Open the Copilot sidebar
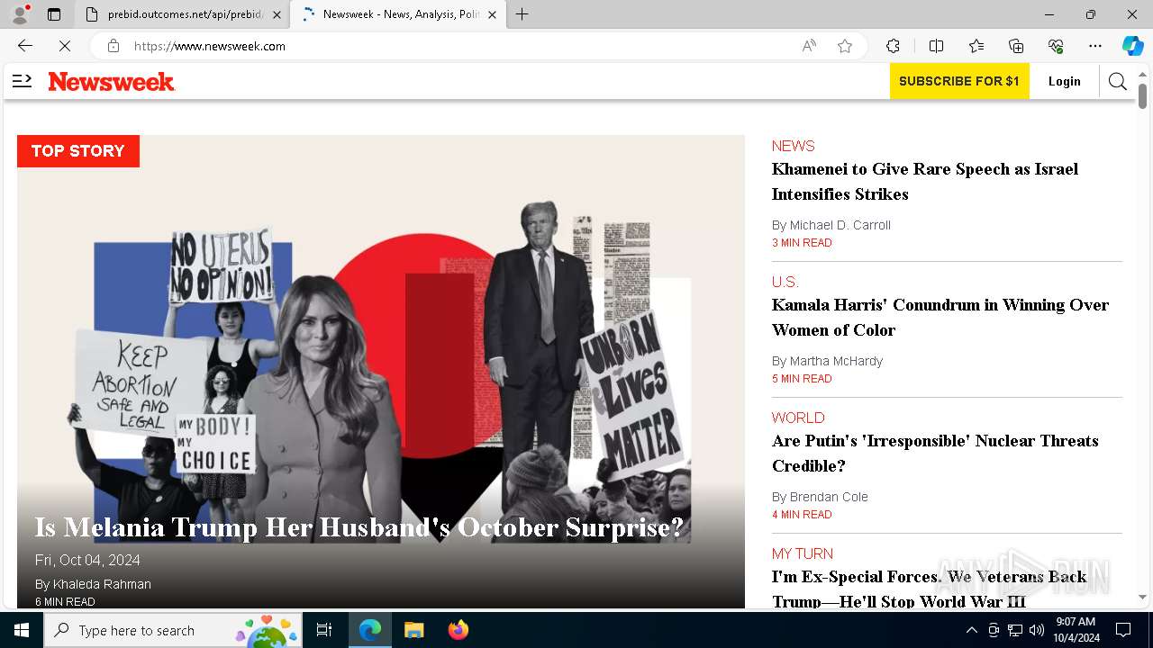The image size is (1153, 648). [x=1132, y=46]
